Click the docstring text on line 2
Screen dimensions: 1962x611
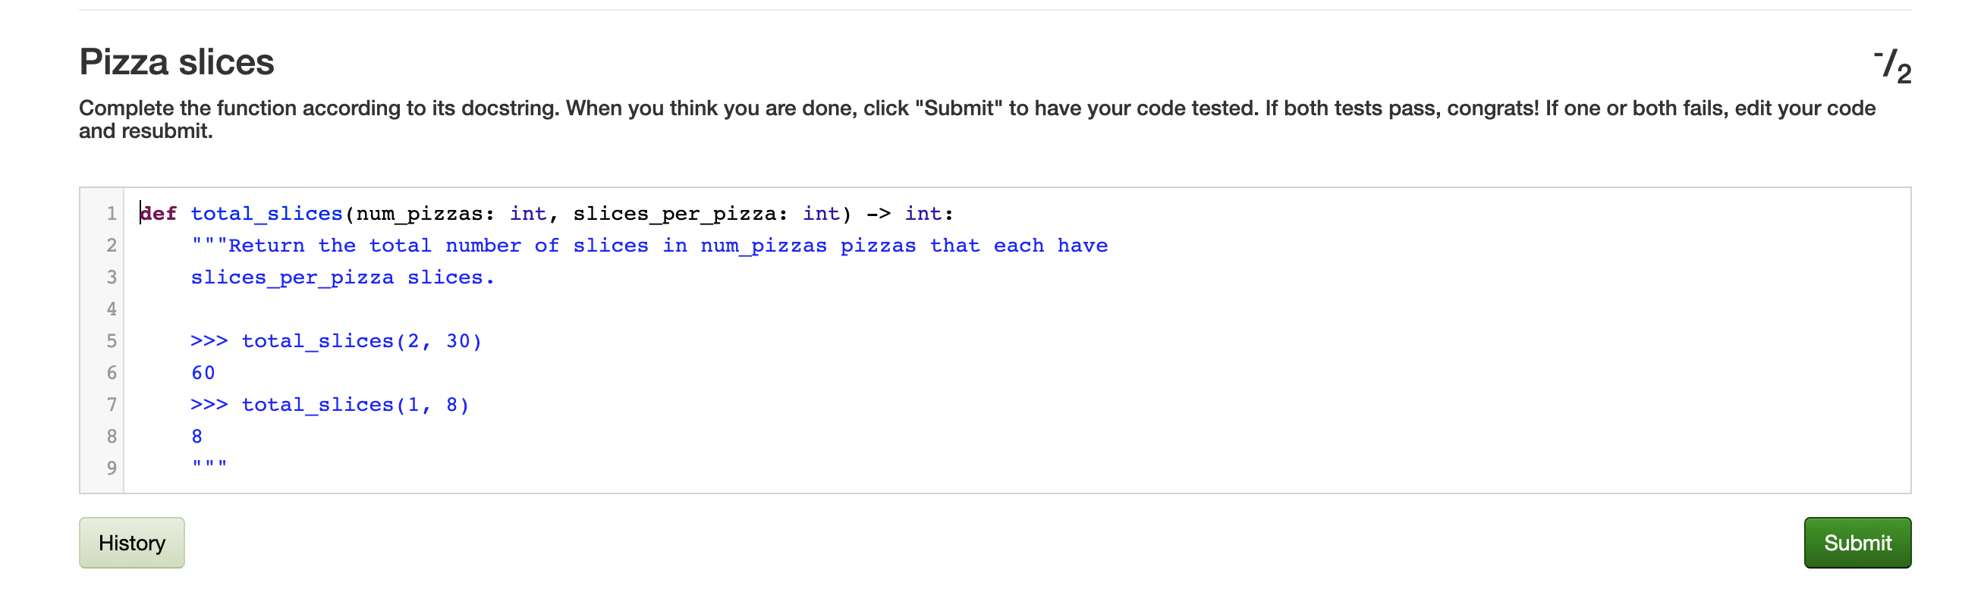tap(647, 245)
